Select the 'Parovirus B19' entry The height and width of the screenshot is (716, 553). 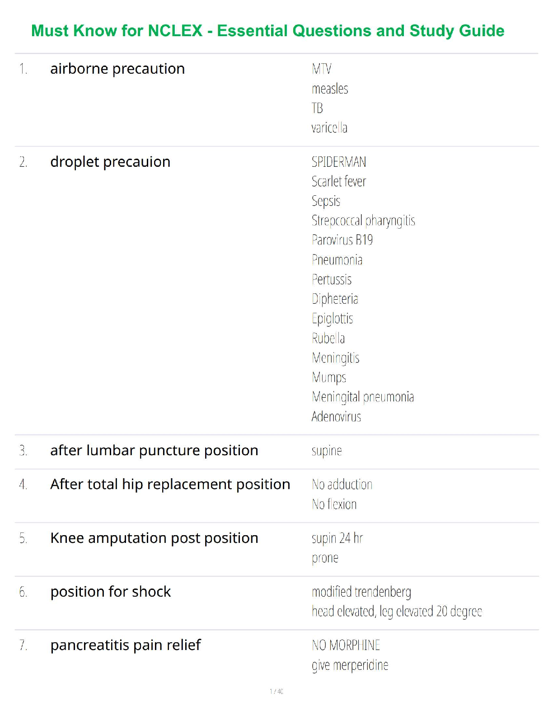click(342, 240)
